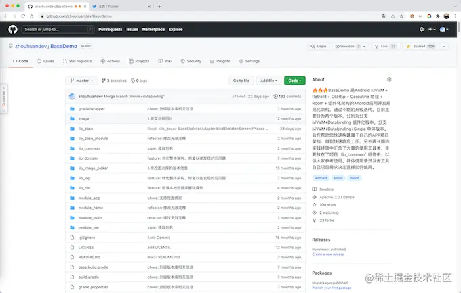The height and width of the screenshot is (293, 461).
Task: Select the repository Pull requests tab
Action: [77, 61]
